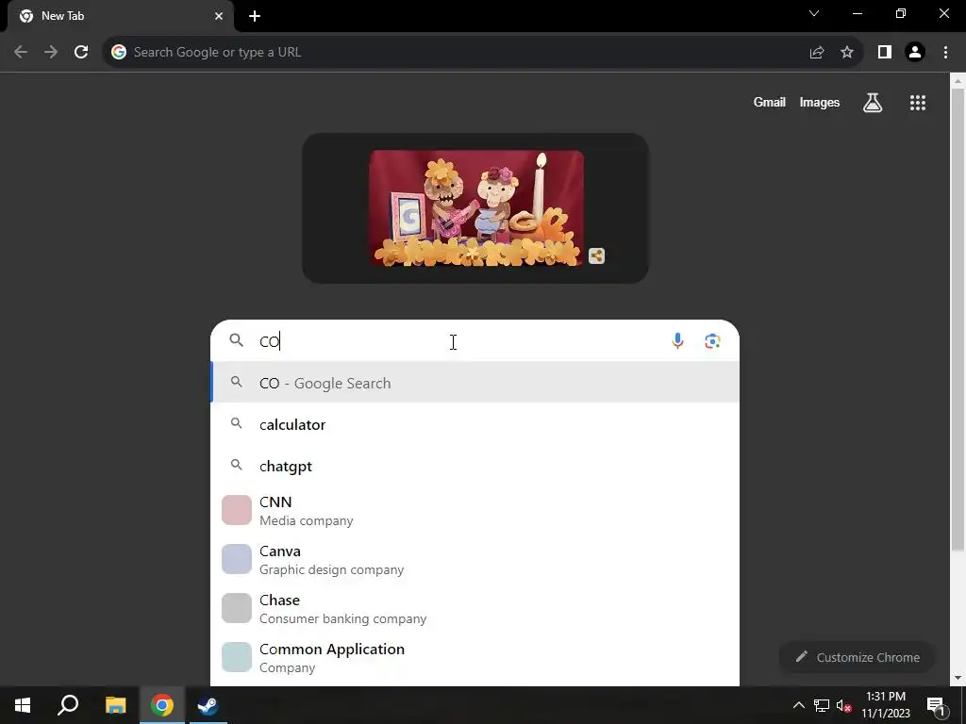Click the browser back arrow
966x724 pixels.
click(21, 53)
